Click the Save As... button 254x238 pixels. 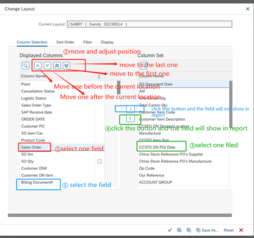pyautogui.click(x=207, y=230)
